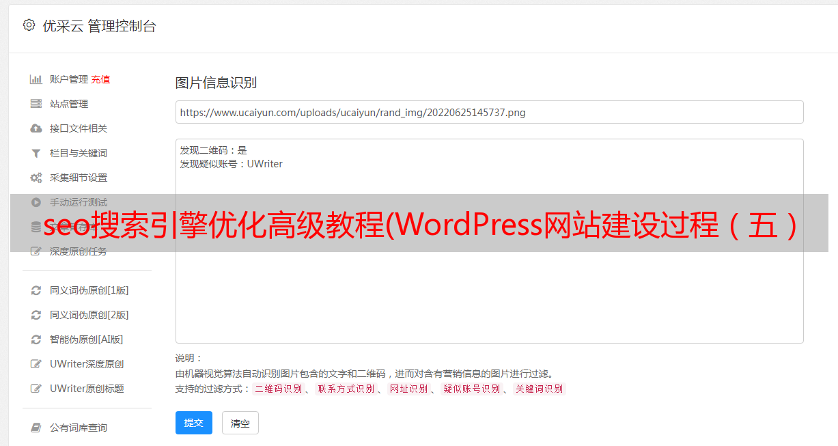Click the 图片信息识别 heading
The image size is (838, 446).
pos(216,83)
